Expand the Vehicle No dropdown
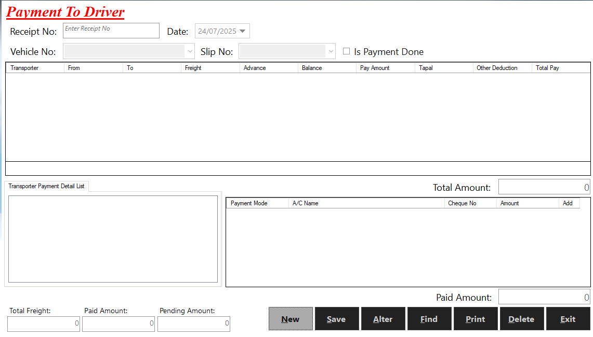This screenshot has width=593, height=337. pyautogui.click(x=190, y=51)
